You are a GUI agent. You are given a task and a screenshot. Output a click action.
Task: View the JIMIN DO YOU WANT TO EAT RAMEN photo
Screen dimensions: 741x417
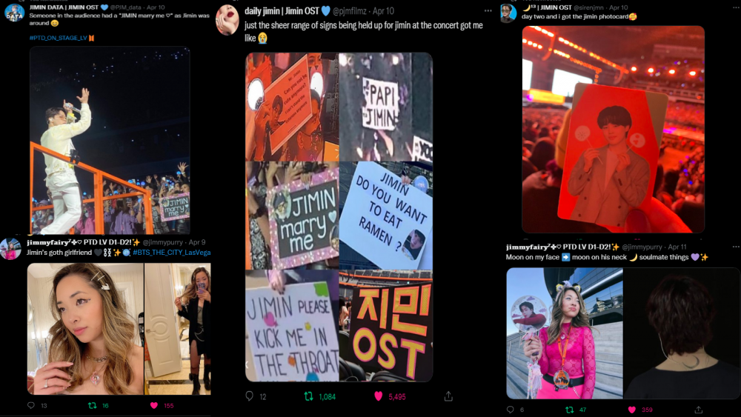[385, 216]
